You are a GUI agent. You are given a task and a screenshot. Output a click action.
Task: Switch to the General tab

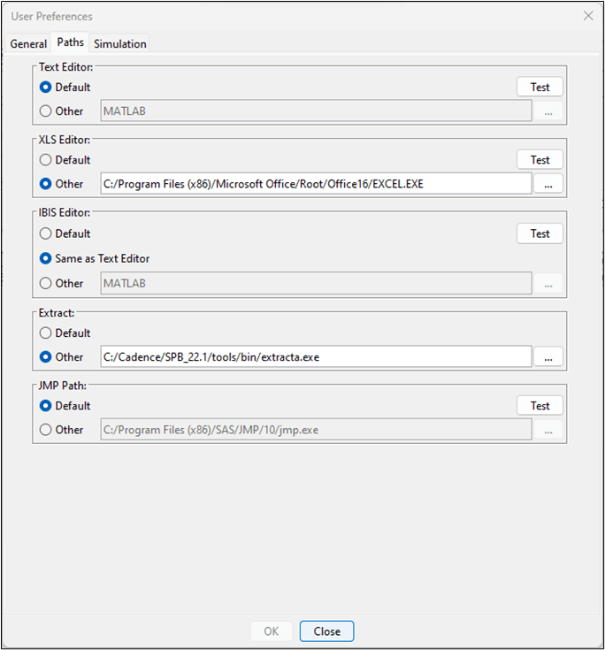28,43
